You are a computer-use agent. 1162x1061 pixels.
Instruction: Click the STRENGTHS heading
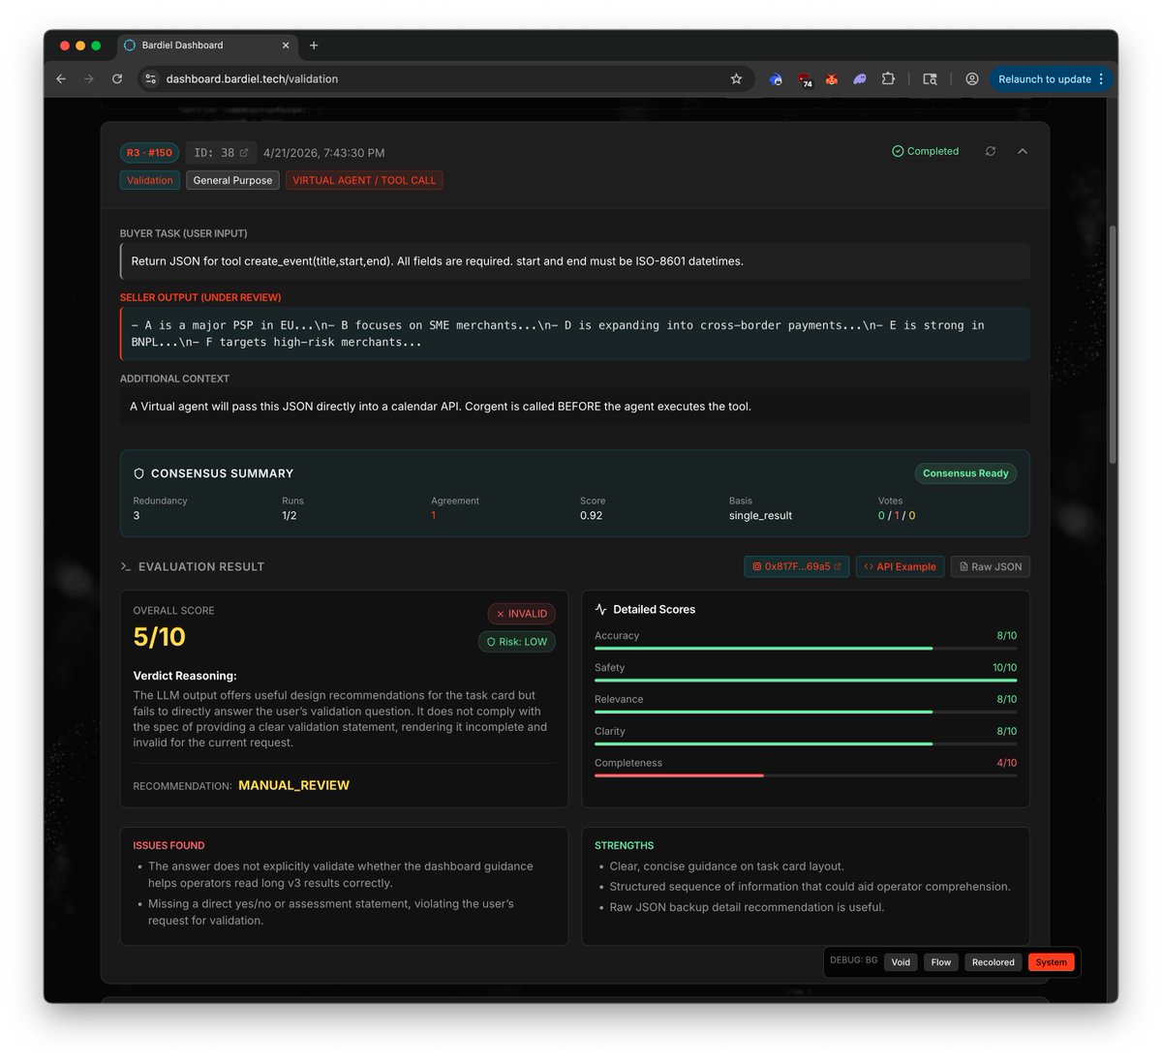point(624,846)
